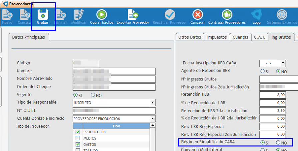Check the MEDIOS provider type
The image size is (298, 151).
(78, 138)
